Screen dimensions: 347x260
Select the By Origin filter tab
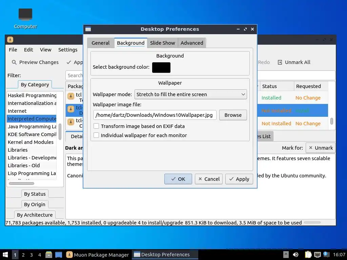pos(35,204)
